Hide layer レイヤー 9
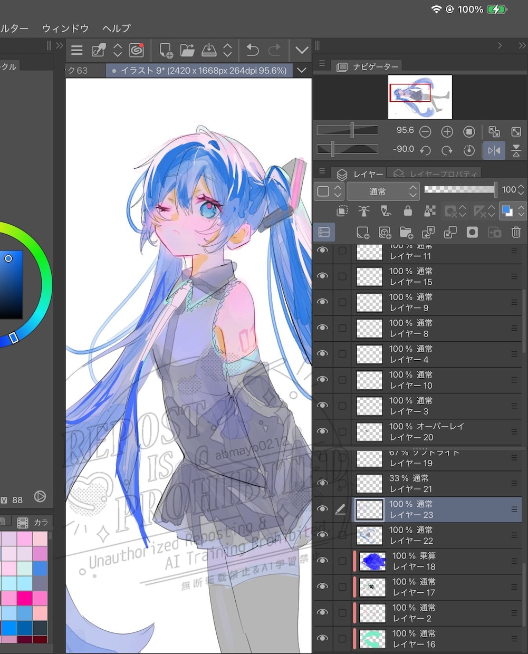The height and width of the screenshot is (654, 528). coord(322,302)
